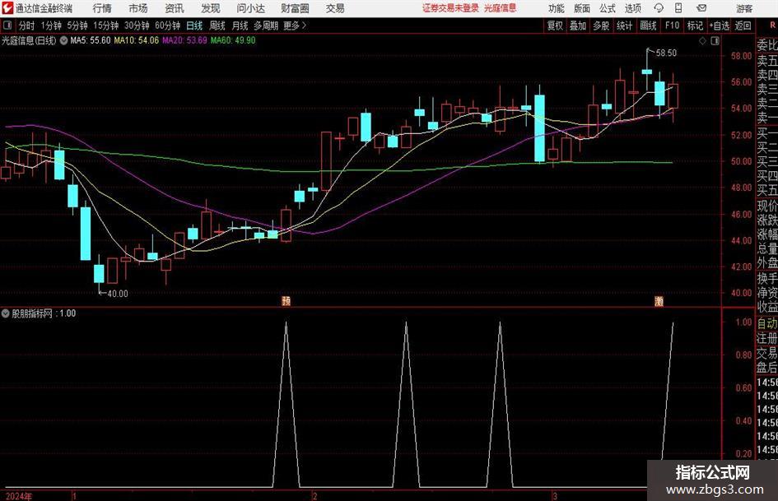The width and height of the screenshot is (778, 501).
Task: Toggle the right panel layout icon
Action: point(715,40)
